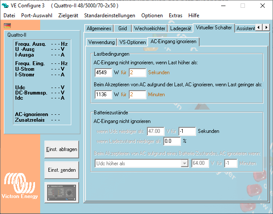Select the Virtueller Schalter tab
273x214 pixels.
coord(214,28)
